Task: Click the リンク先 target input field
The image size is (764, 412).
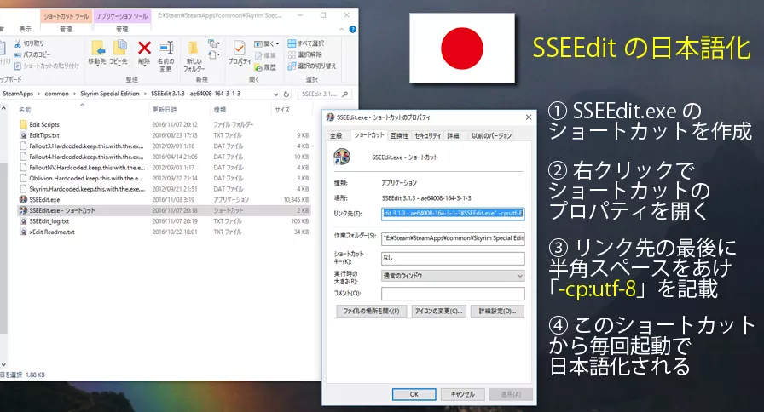Action: 453,213
